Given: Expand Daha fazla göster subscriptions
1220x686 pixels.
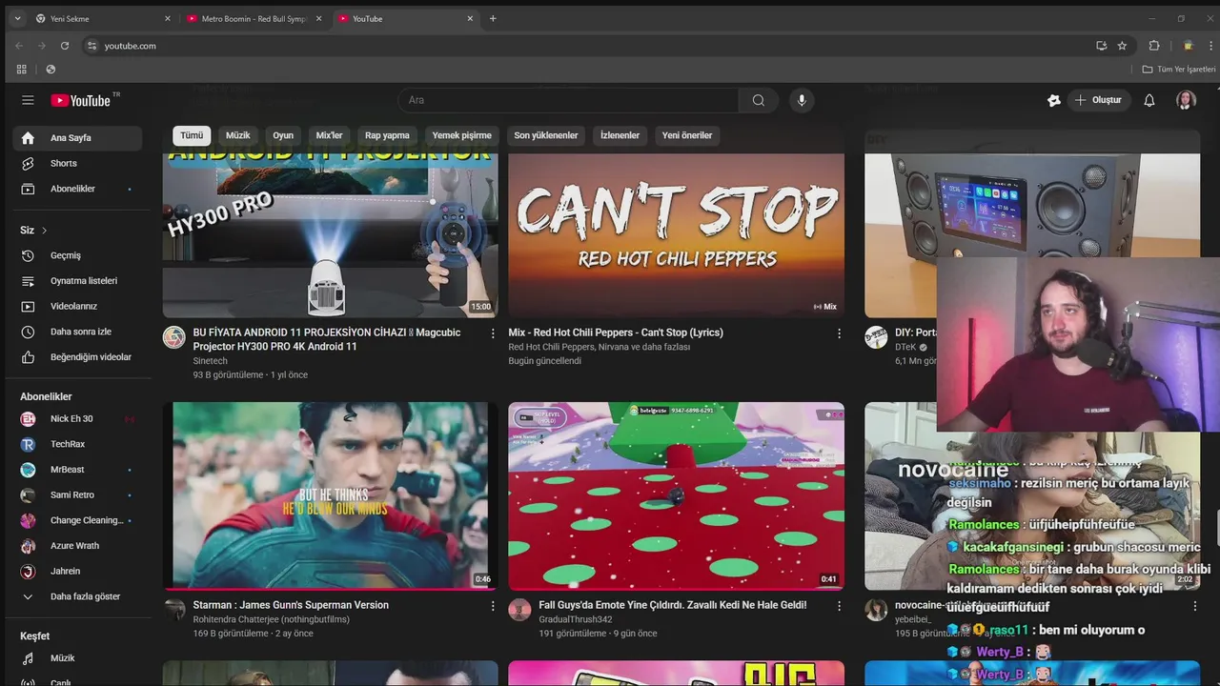Looking at the screenshot, I should point(77,596).
